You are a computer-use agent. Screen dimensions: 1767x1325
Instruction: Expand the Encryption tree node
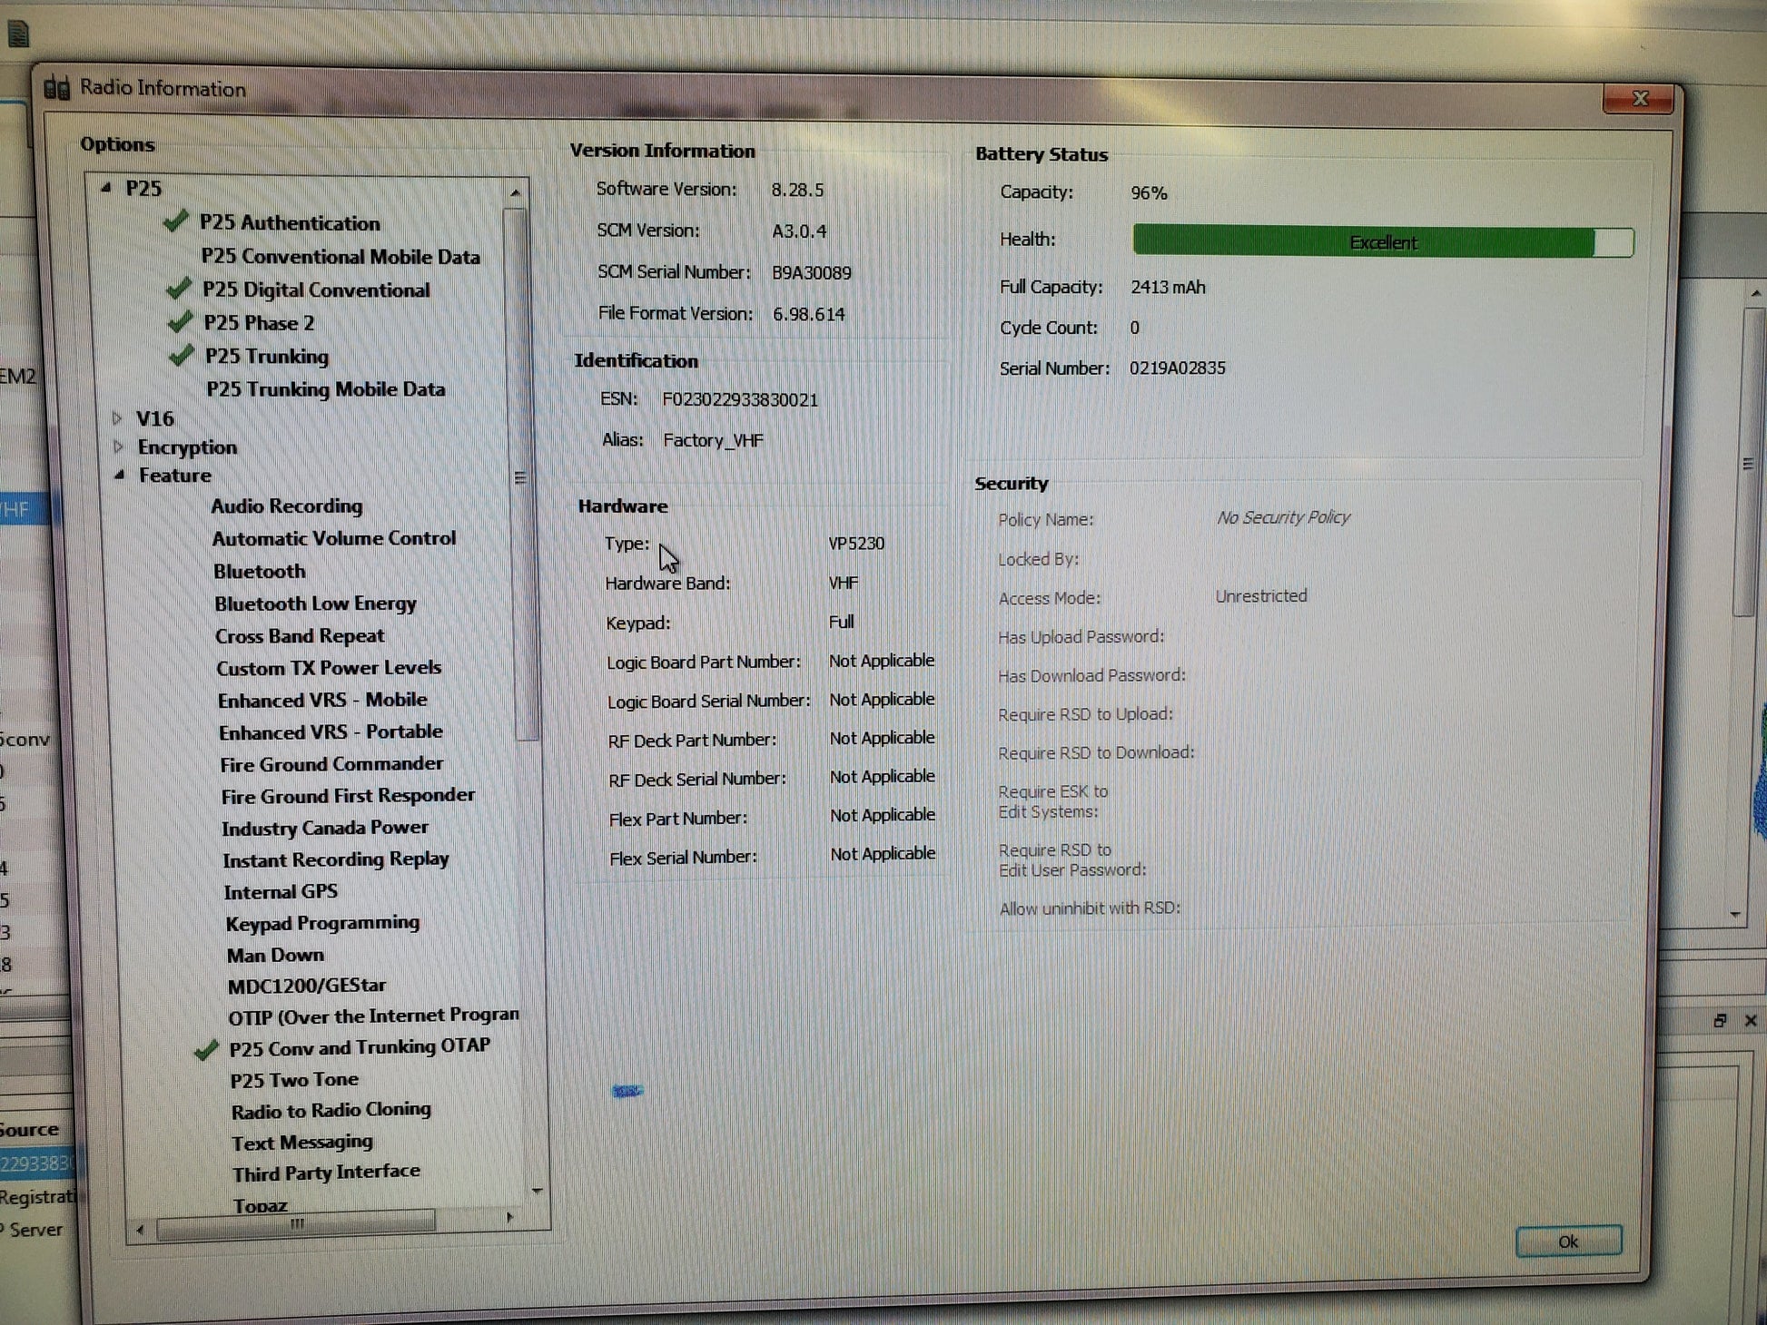119,447
